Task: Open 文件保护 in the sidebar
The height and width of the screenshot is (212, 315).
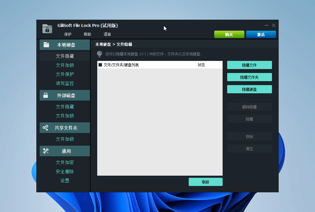Action: (65, 74)
